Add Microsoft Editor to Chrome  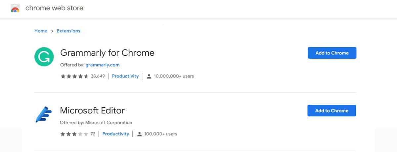[332, 110]
